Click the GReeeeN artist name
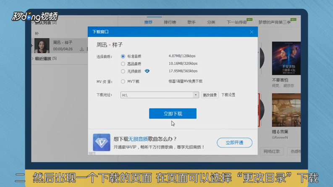 [280, 137]
